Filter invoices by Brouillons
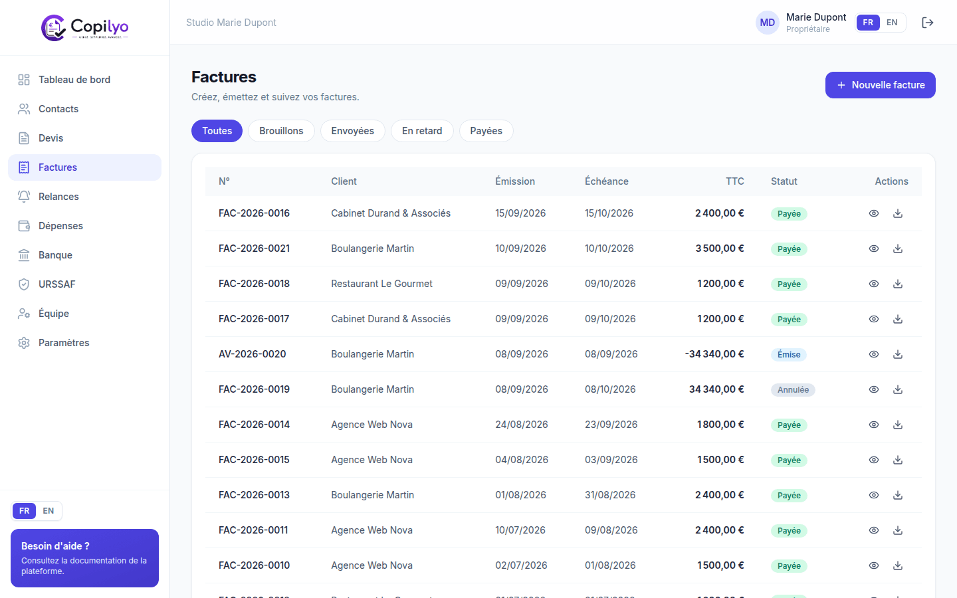Viewport: 957px width, 598px height. tap(281, 131)
